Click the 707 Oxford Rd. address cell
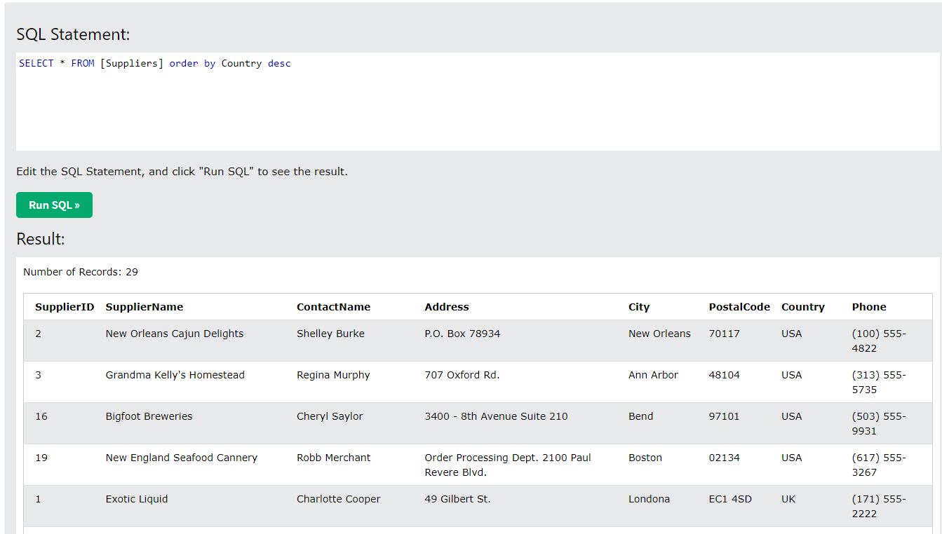 click(x=462, y=375)
